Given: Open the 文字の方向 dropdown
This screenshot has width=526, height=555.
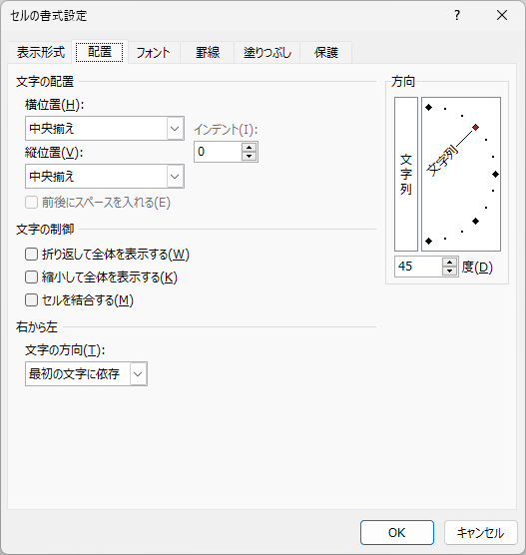Looking at the screenshot, I should point(86,373).
